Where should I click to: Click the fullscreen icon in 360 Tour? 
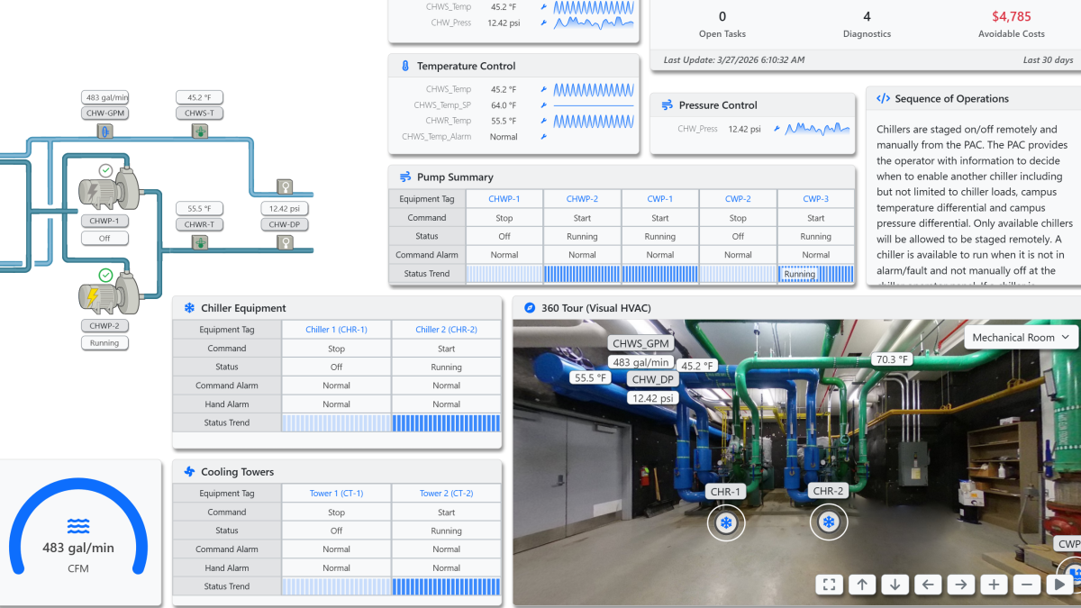(x=830, y=585)
